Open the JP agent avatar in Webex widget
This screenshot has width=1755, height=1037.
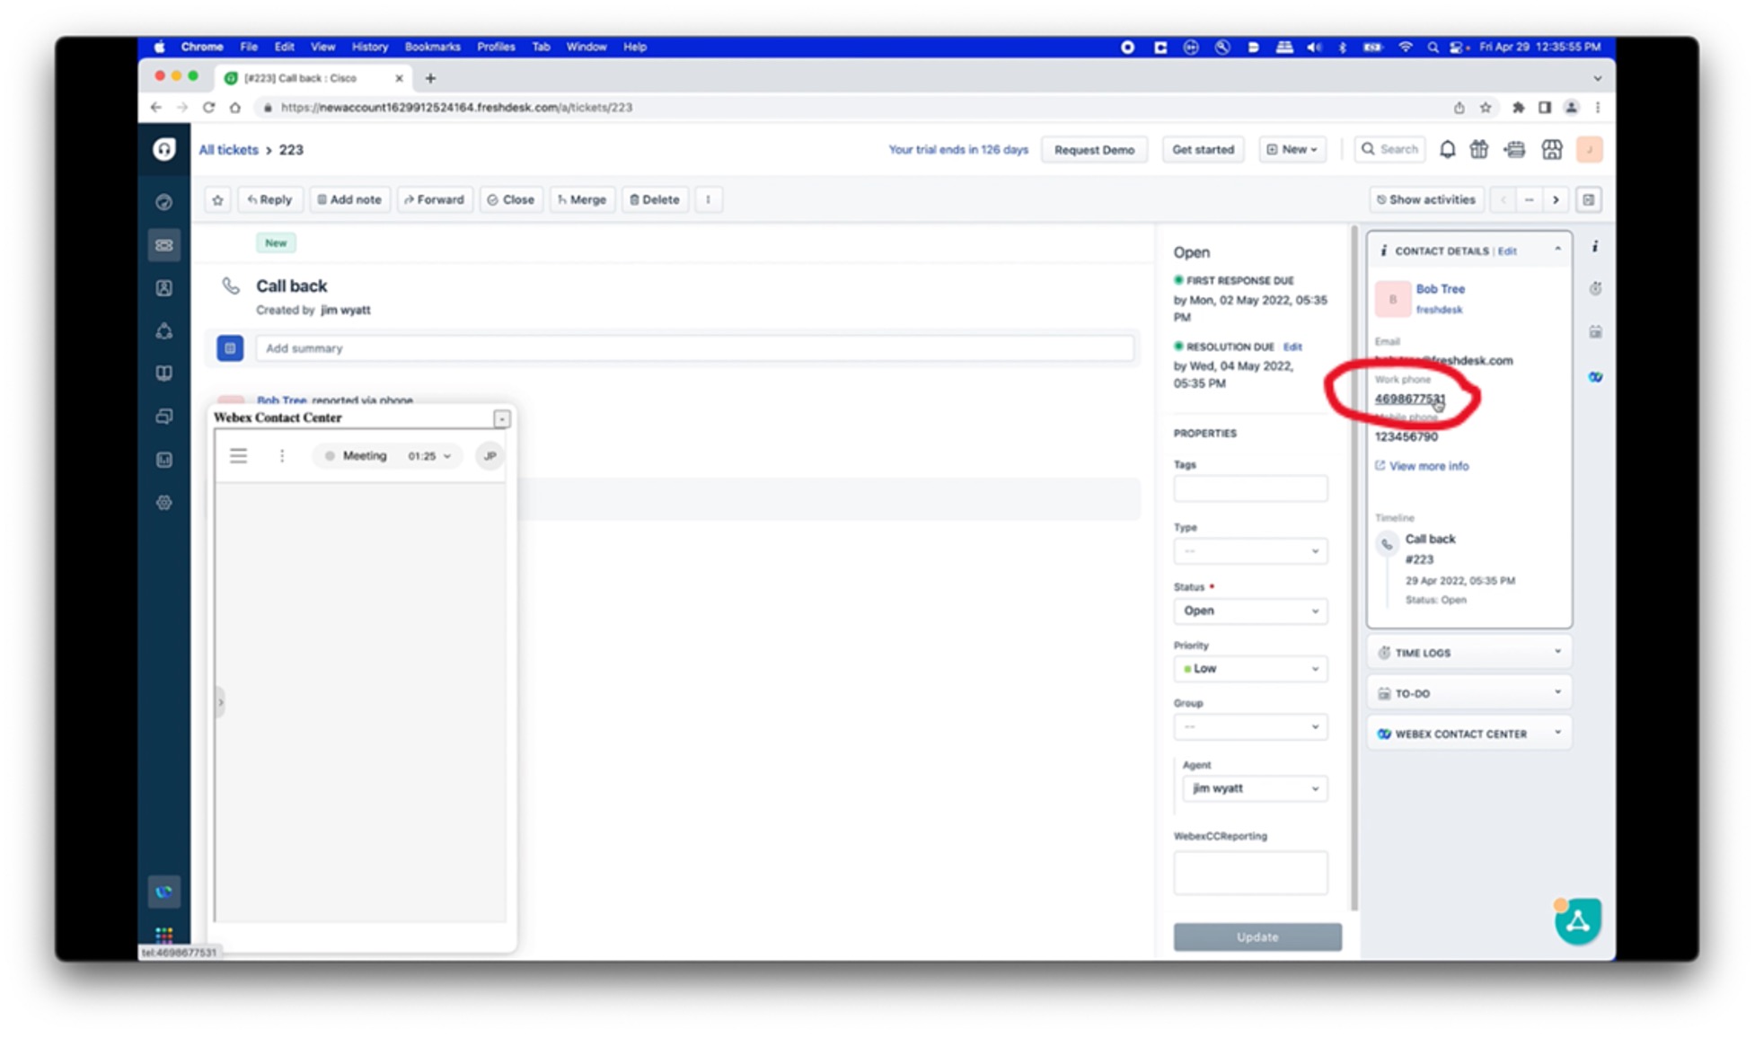489,456
